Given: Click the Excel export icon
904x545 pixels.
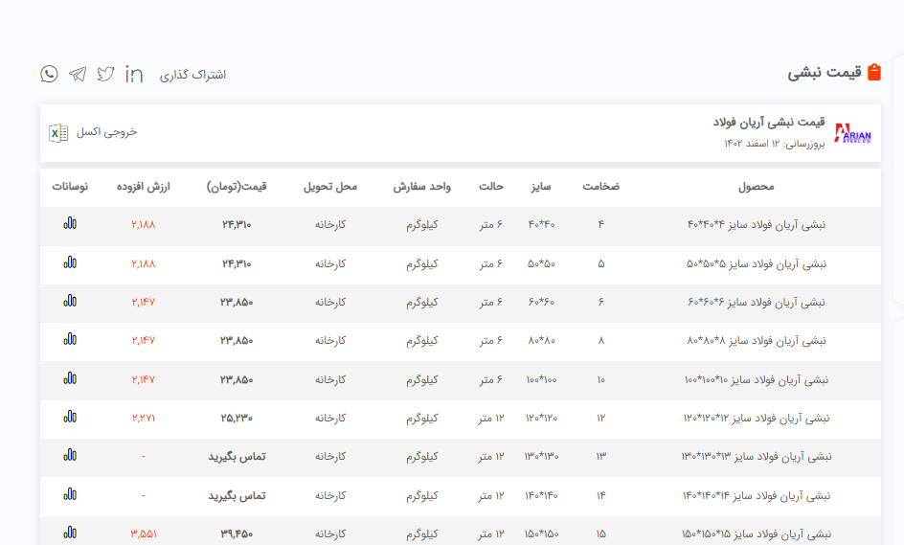Looking at the screenshot, I should point(58,132).
